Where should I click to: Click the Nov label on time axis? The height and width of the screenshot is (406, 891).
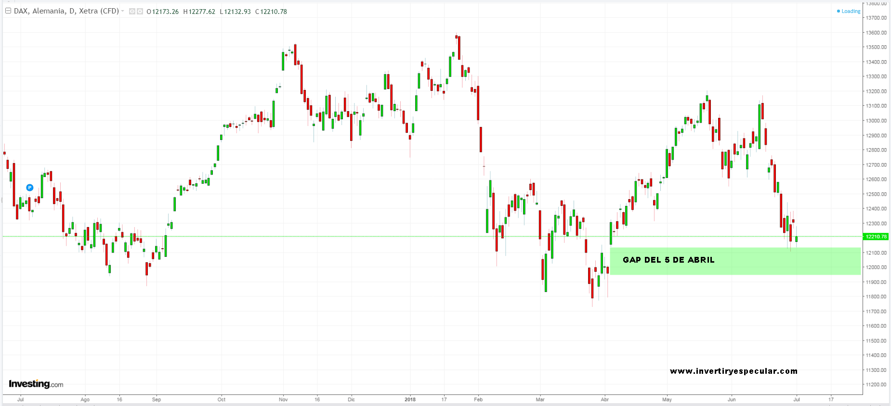[283, 399]
